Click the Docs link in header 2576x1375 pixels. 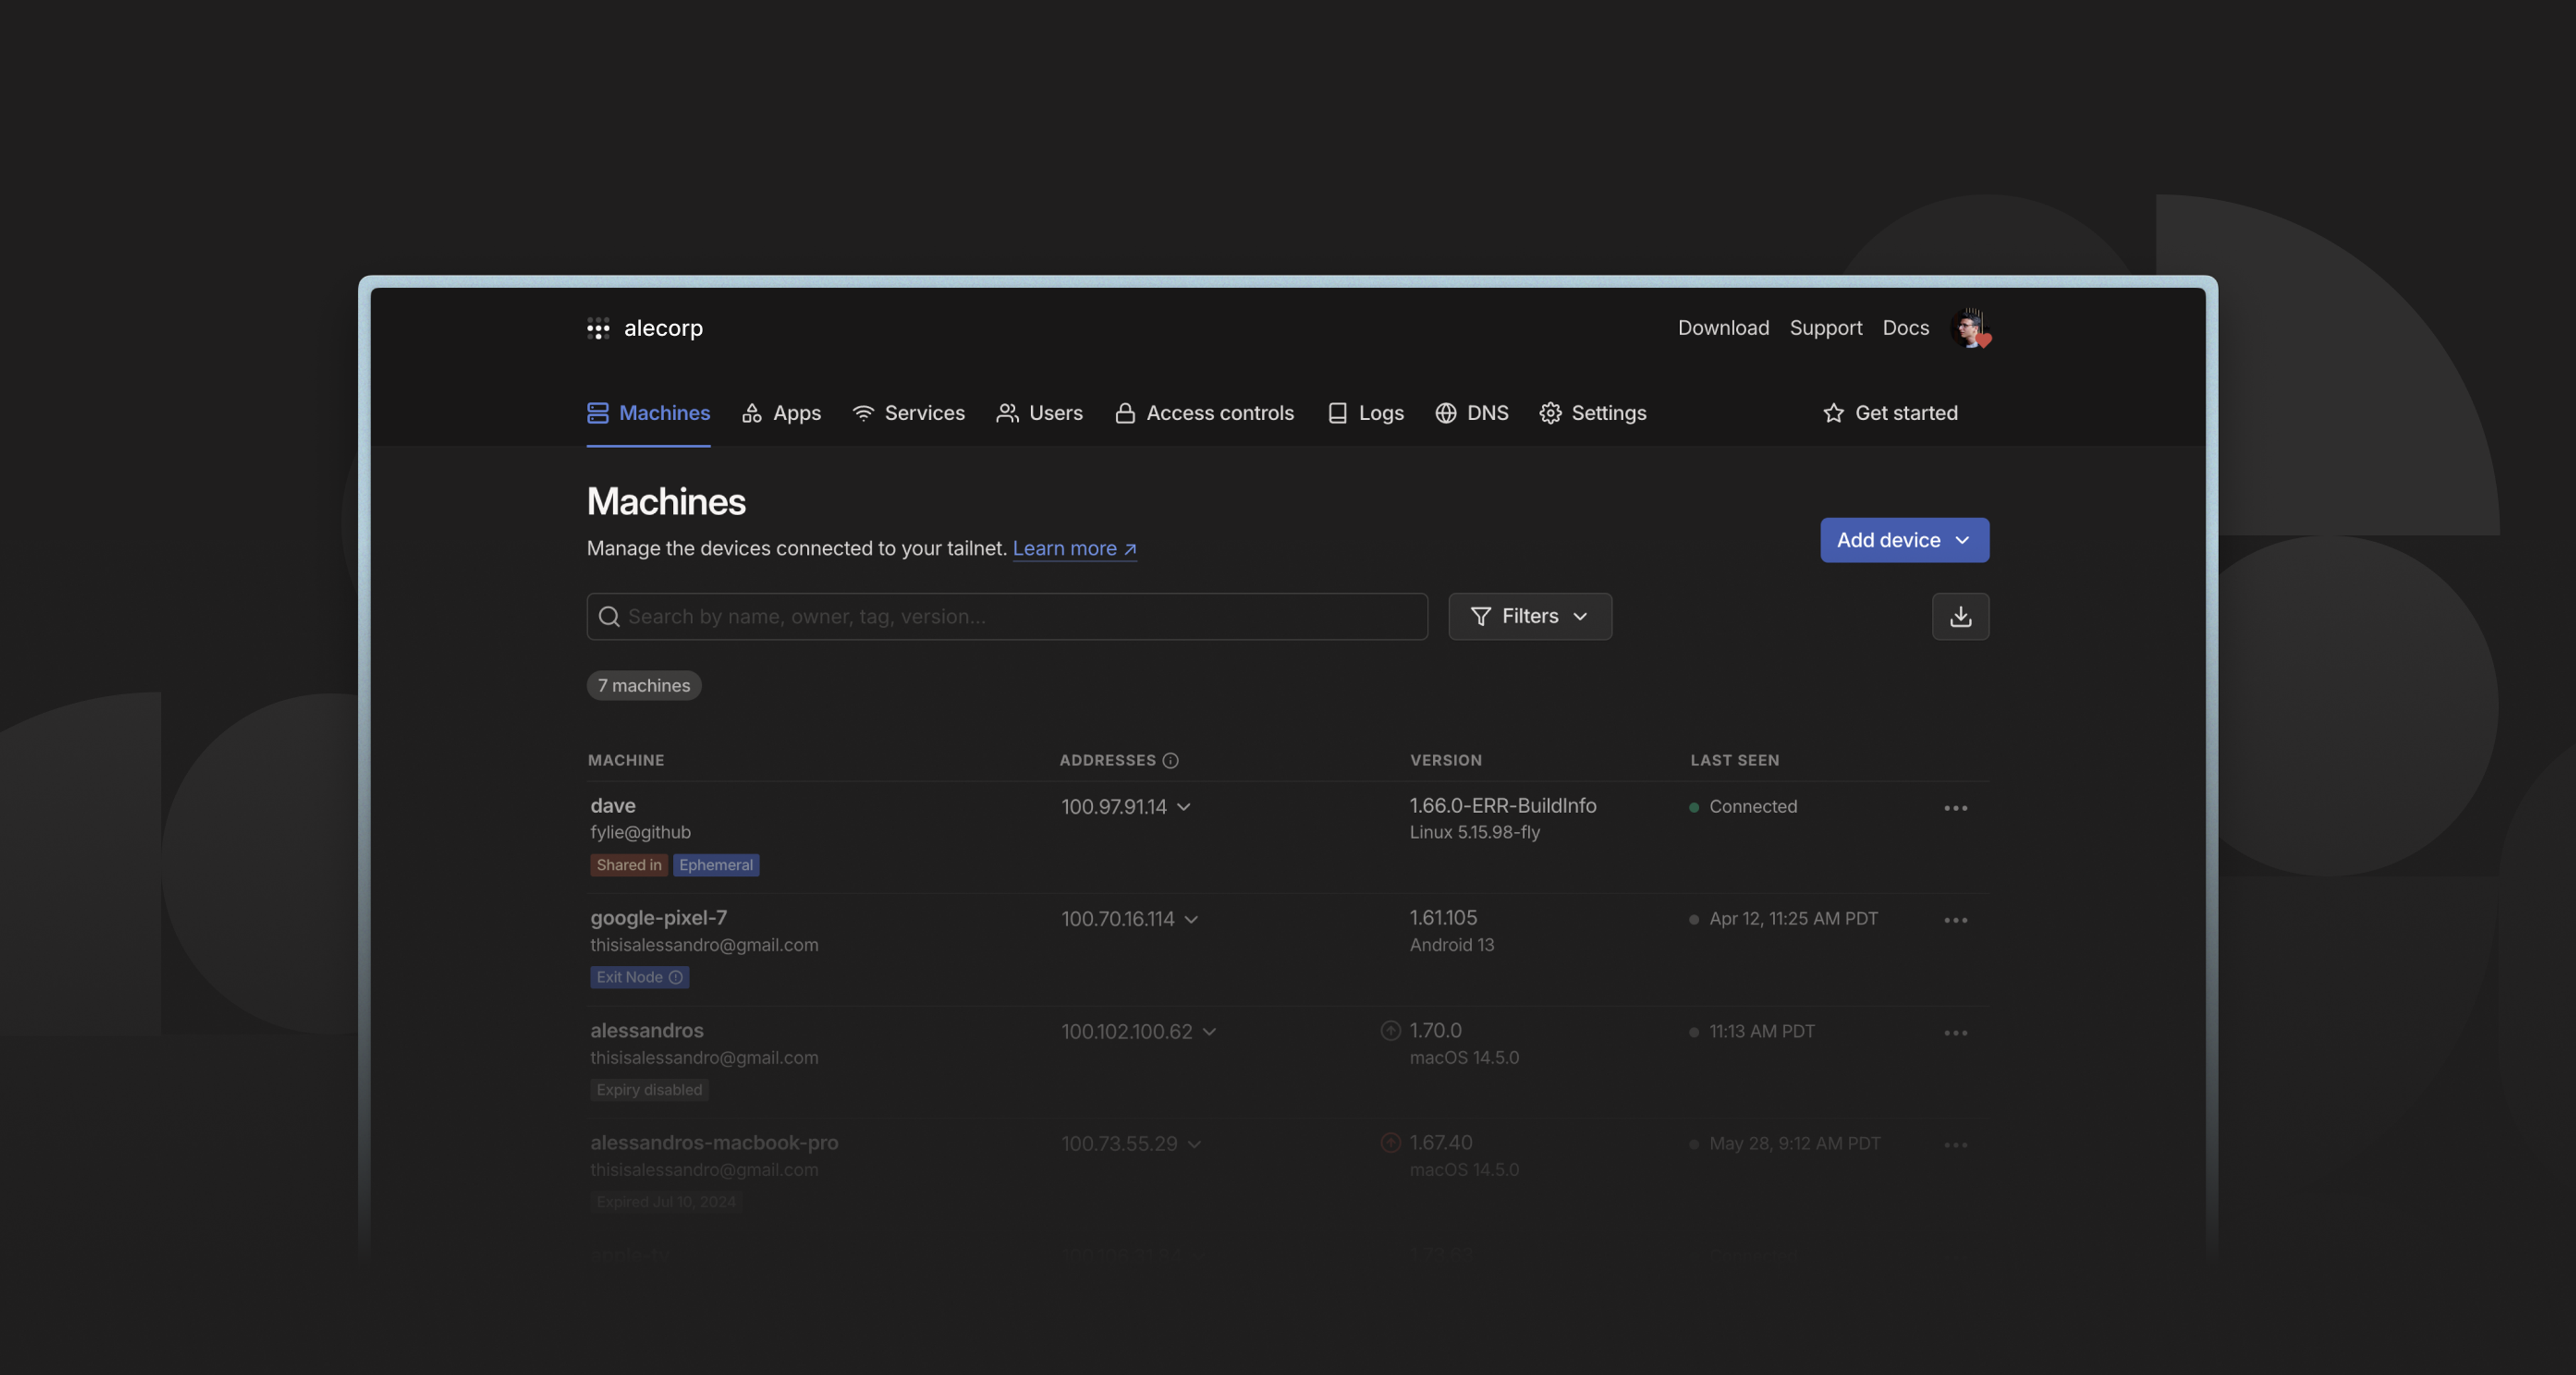(1905, 328)
